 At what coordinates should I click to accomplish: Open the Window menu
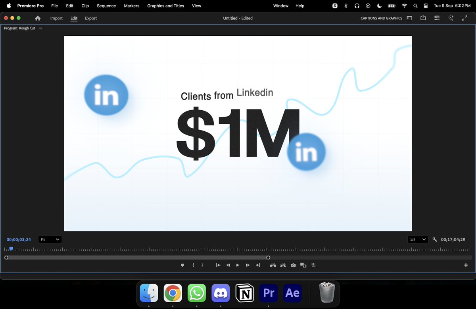(x=281, y=6)
